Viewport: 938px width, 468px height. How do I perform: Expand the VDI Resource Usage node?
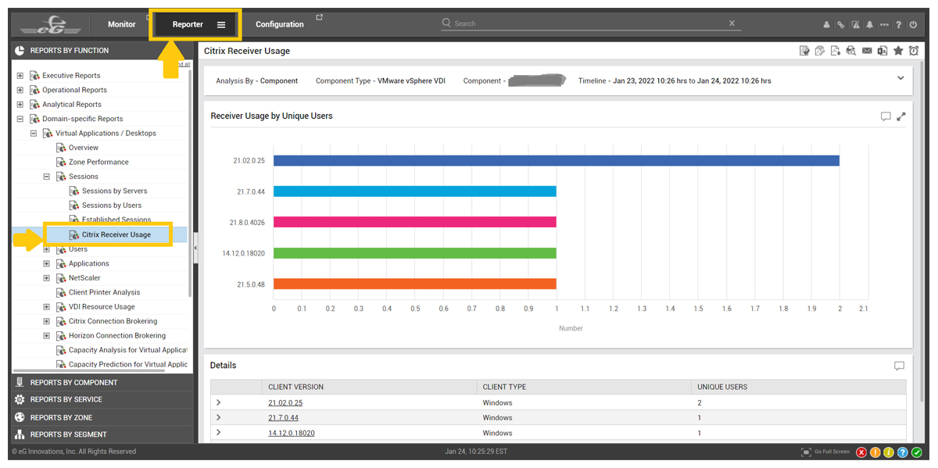tap(47, 307)
